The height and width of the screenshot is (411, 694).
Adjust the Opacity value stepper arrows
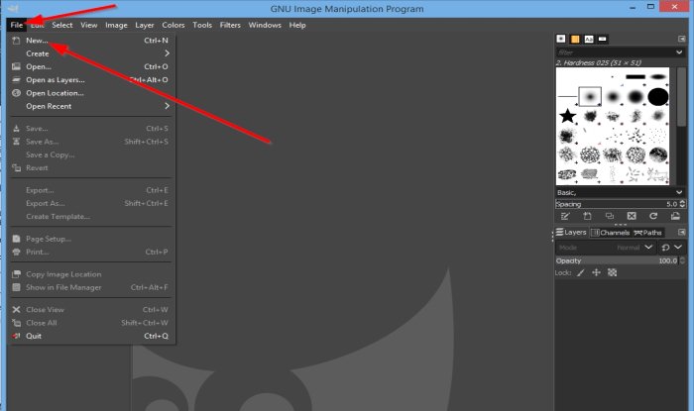tap(682, 260)
